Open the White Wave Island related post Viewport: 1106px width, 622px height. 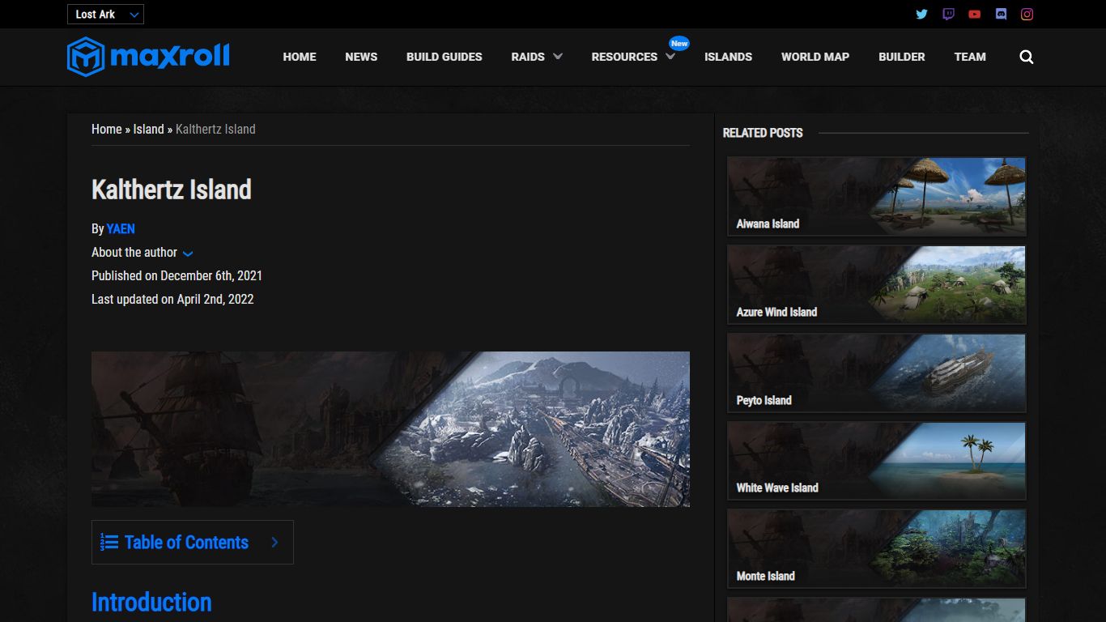click(x=877, y=461)
